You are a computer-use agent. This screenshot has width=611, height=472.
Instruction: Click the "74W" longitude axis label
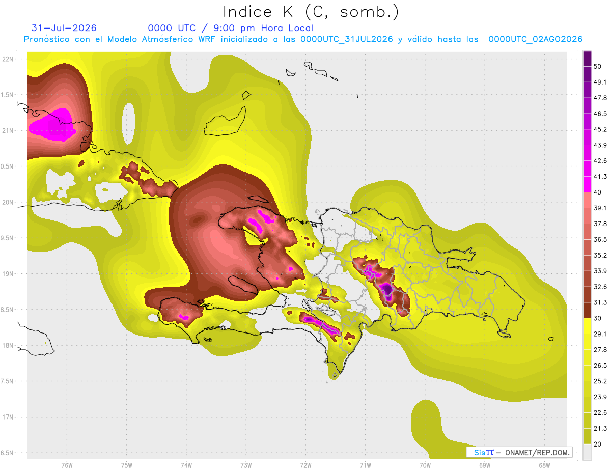[x=186, y=465]
